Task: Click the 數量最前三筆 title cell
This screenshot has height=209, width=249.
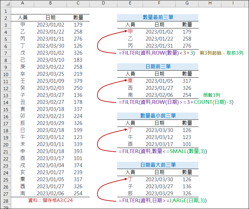Action: [158, 17]
